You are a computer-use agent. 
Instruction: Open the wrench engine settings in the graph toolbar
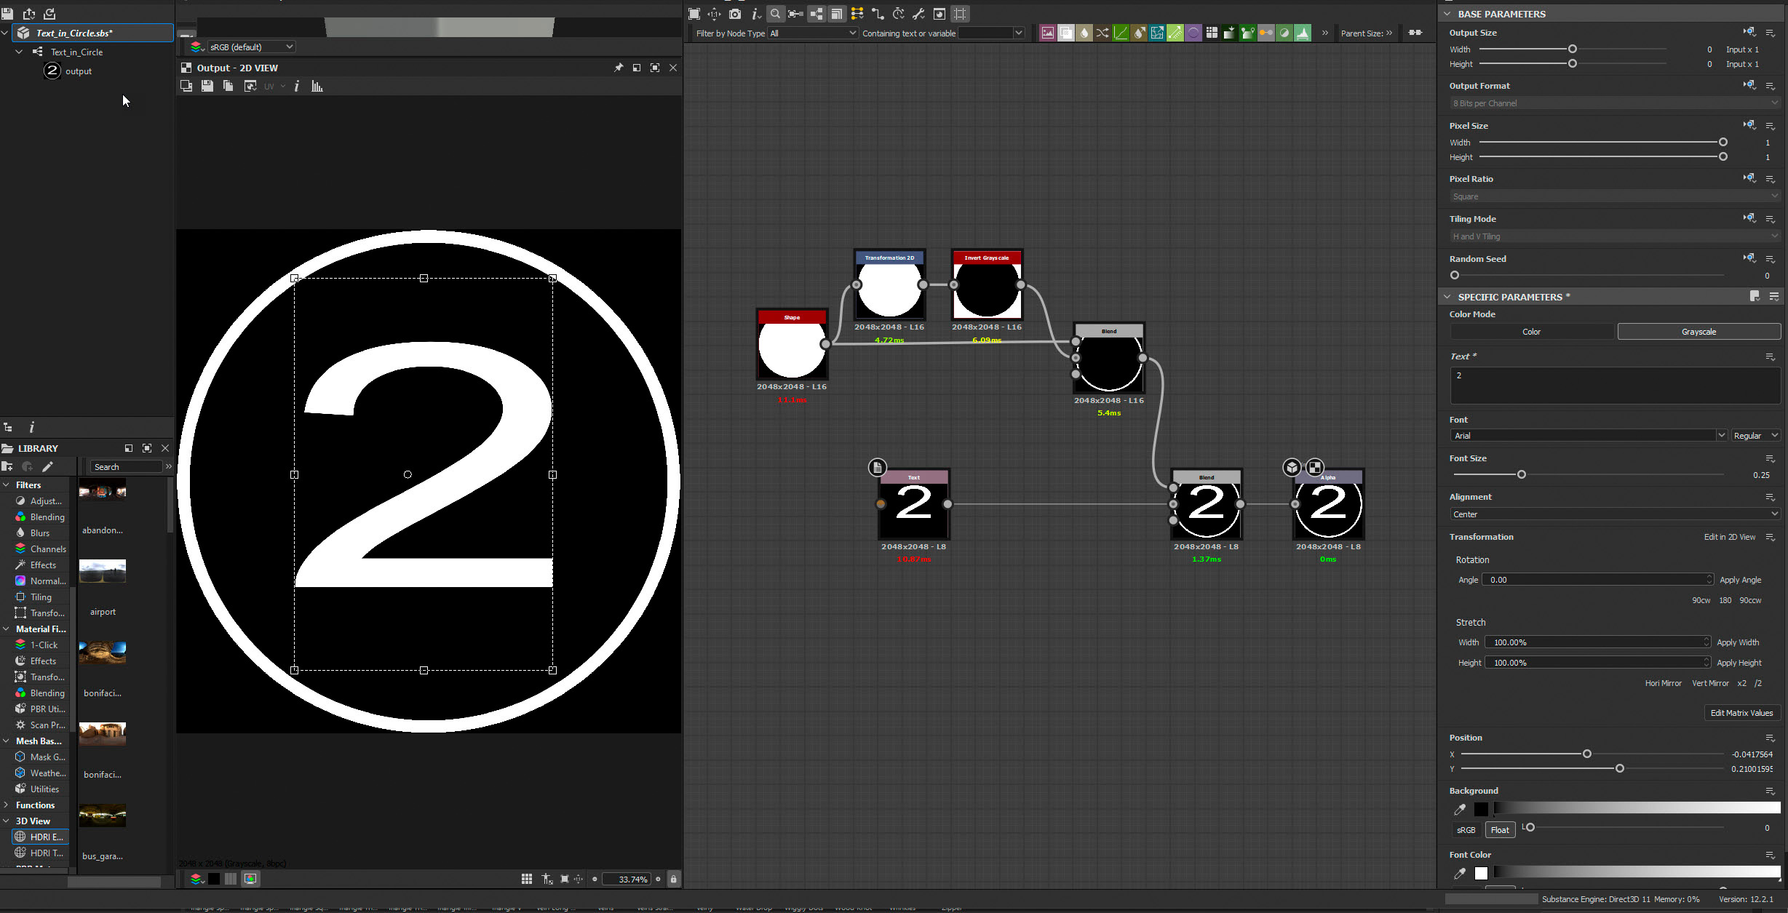[x=918, y=14]
